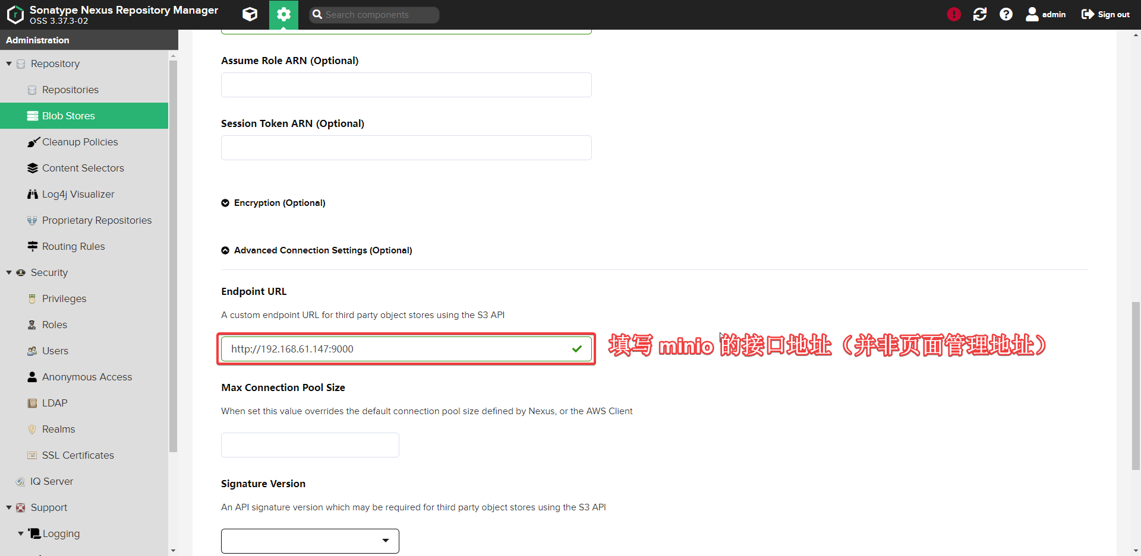Select Content Selectors in sidebar
Image resolution: width=1141 pixels, height=556 pixels.
83,168
